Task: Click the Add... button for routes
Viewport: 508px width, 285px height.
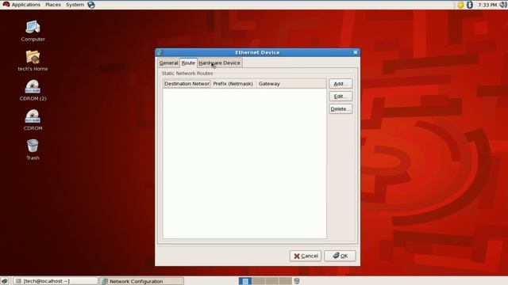Action: 341,84
